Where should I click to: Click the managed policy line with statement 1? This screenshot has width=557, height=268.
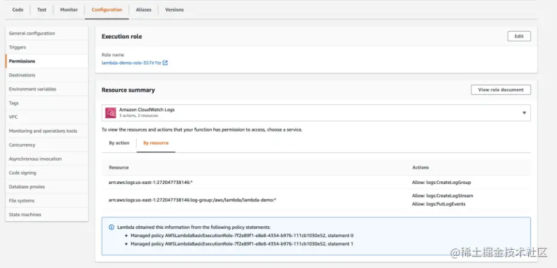pyautogui.click(x=242, y=244)
